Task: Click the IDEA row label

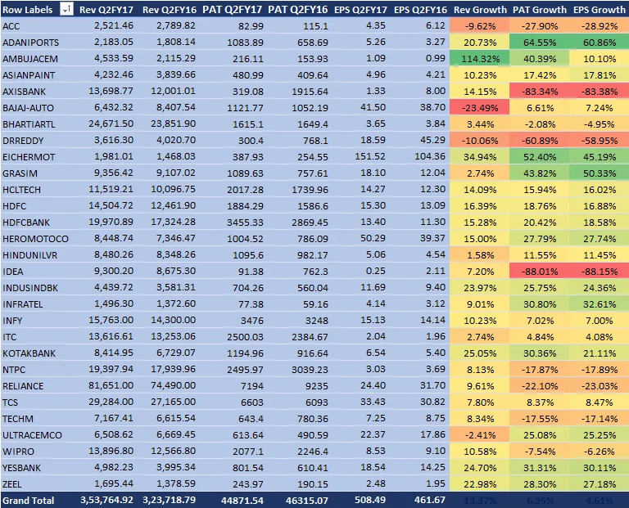Action: pos(13,272)
